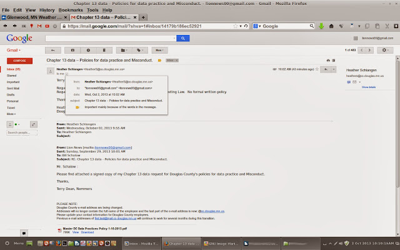This screenshot has width=400, height=250.
Task: Open the History menu
Action: click(x=47, y=10)
